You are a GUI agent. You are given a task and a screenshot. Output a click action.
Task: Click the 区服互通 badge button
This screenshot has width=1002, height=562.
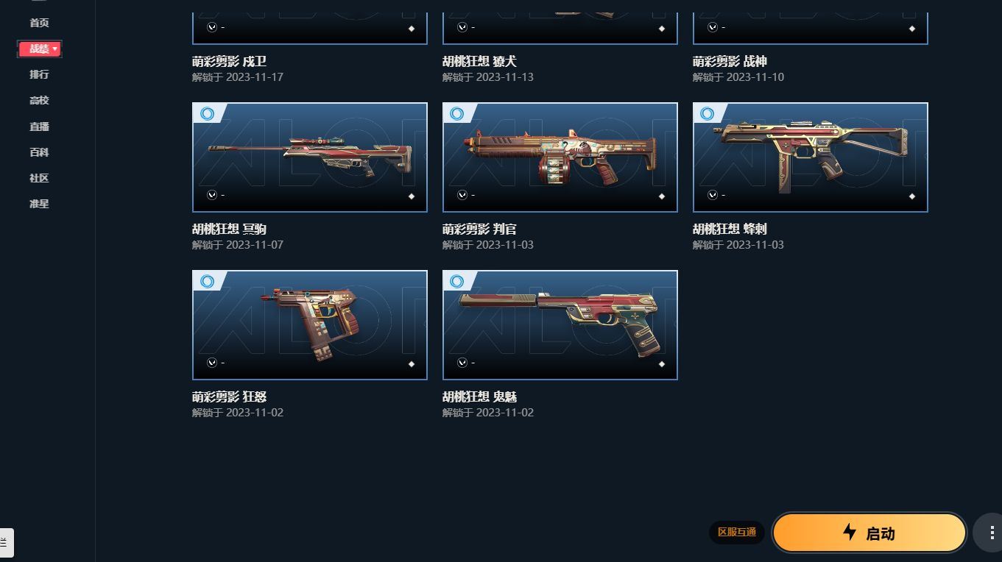737,532
